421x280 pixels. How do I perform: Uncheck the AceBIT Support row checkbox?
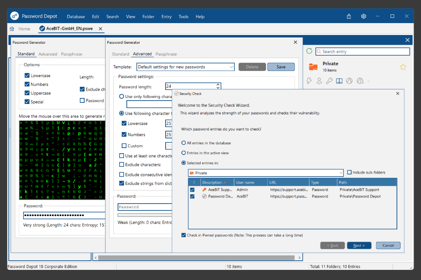(192, 190)
